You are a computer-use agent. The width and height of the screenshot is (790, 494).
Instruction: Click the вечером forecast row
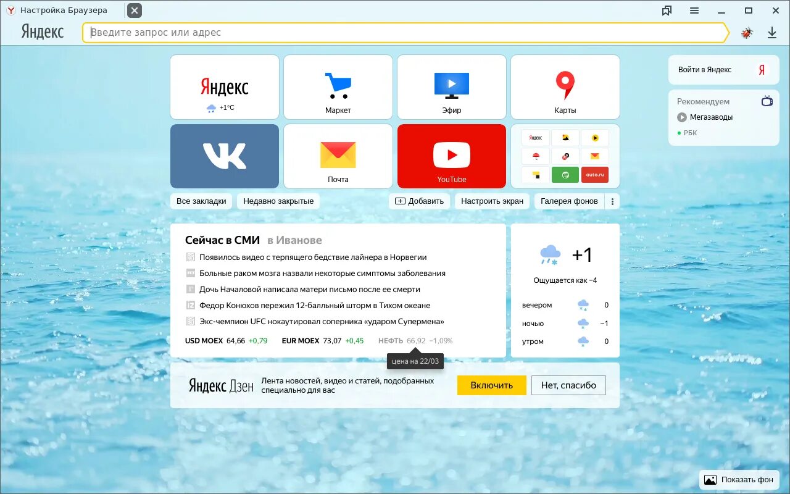(565, 305)
